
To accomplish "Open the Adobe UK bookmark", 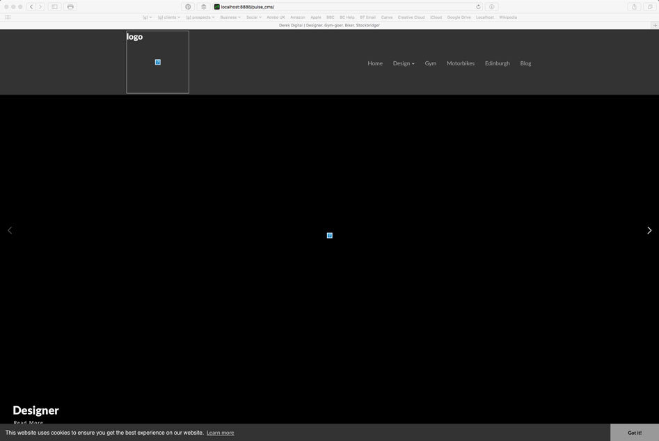I will 276,17.
